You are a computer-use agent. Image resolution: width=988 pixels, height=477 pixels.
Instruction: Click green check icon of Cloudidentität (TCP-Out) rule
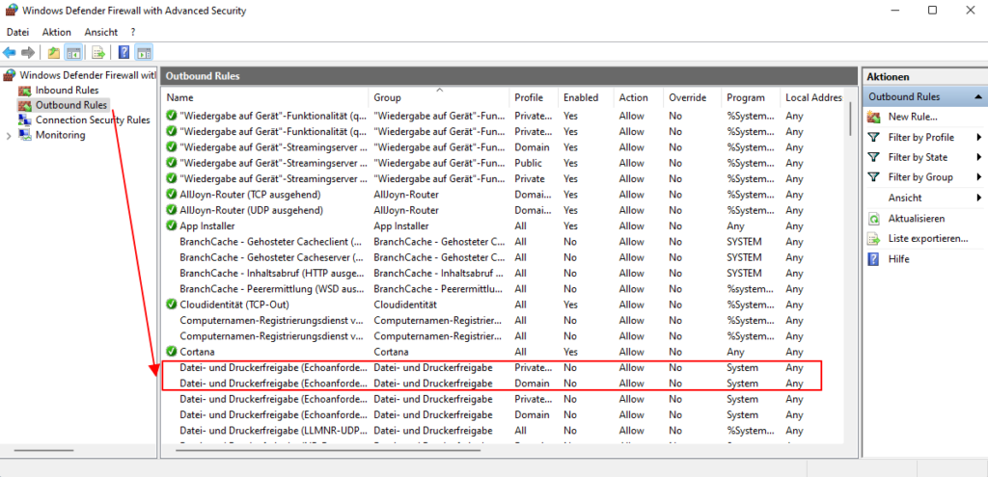(171, 305)
